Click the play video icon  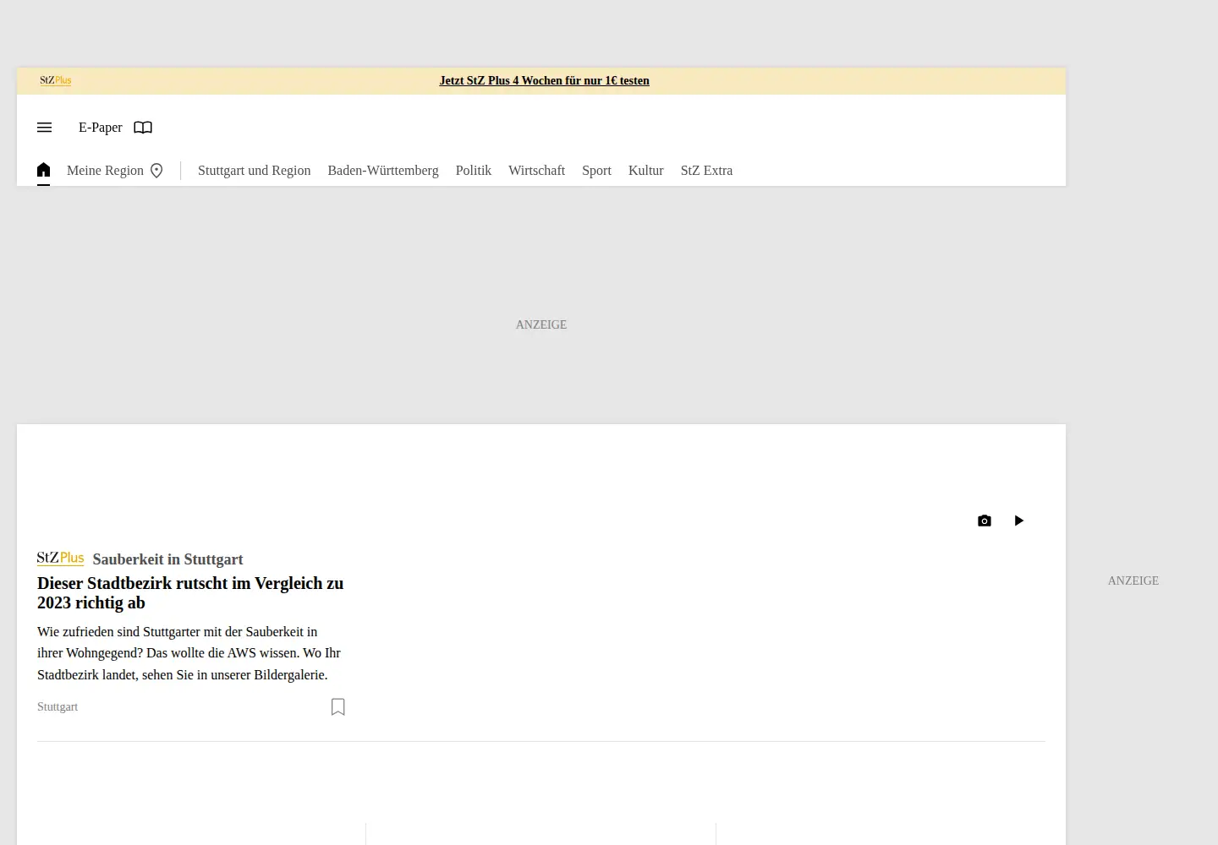[1019, 521]
